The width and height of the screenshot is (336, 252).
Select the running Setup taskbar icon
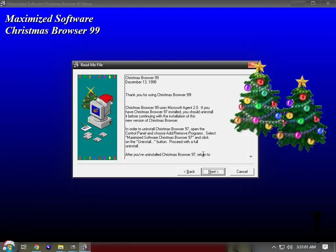tap(85, 247)
